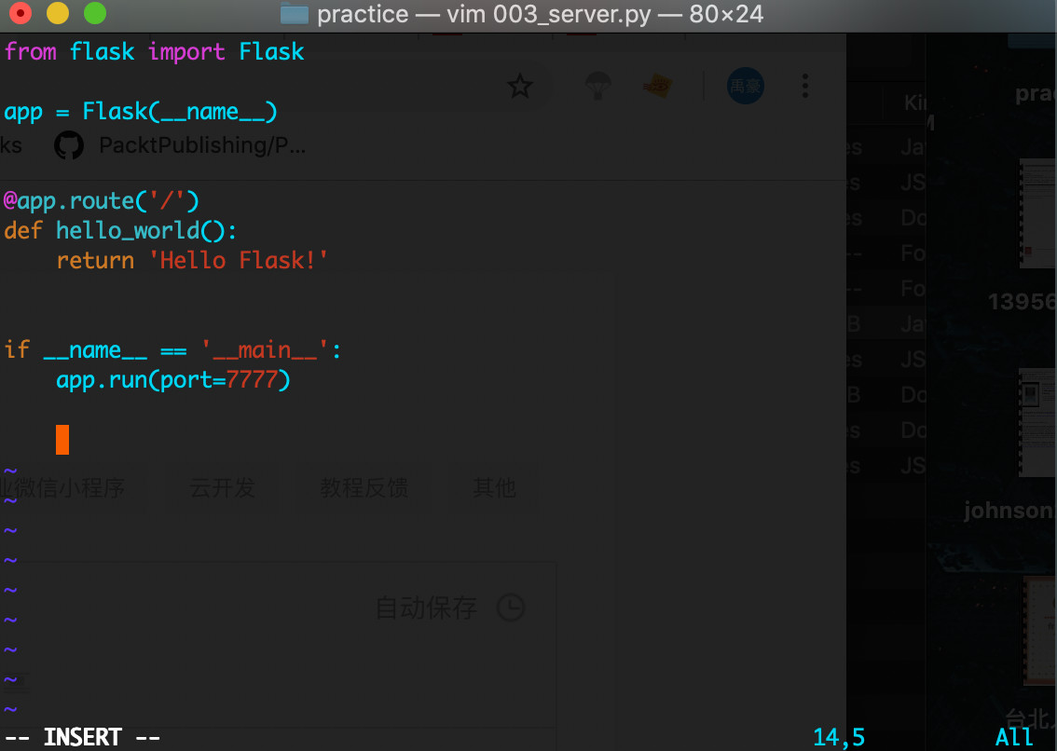Click the GitHub icon on the PacktPublishing bookmark
This screenshot has width=1057, height=751.
[69, 145]
